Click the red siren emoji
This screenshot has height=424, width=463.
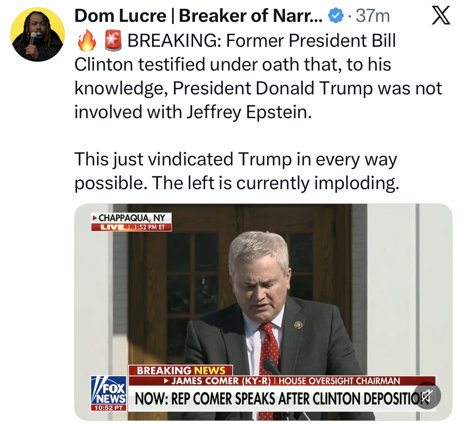pyautogui.click(x=113, y=41)
